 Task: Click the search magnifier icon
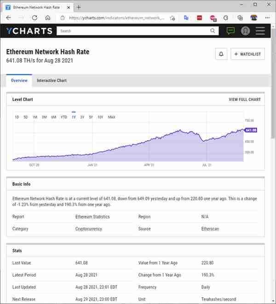[x=213, y=31]
